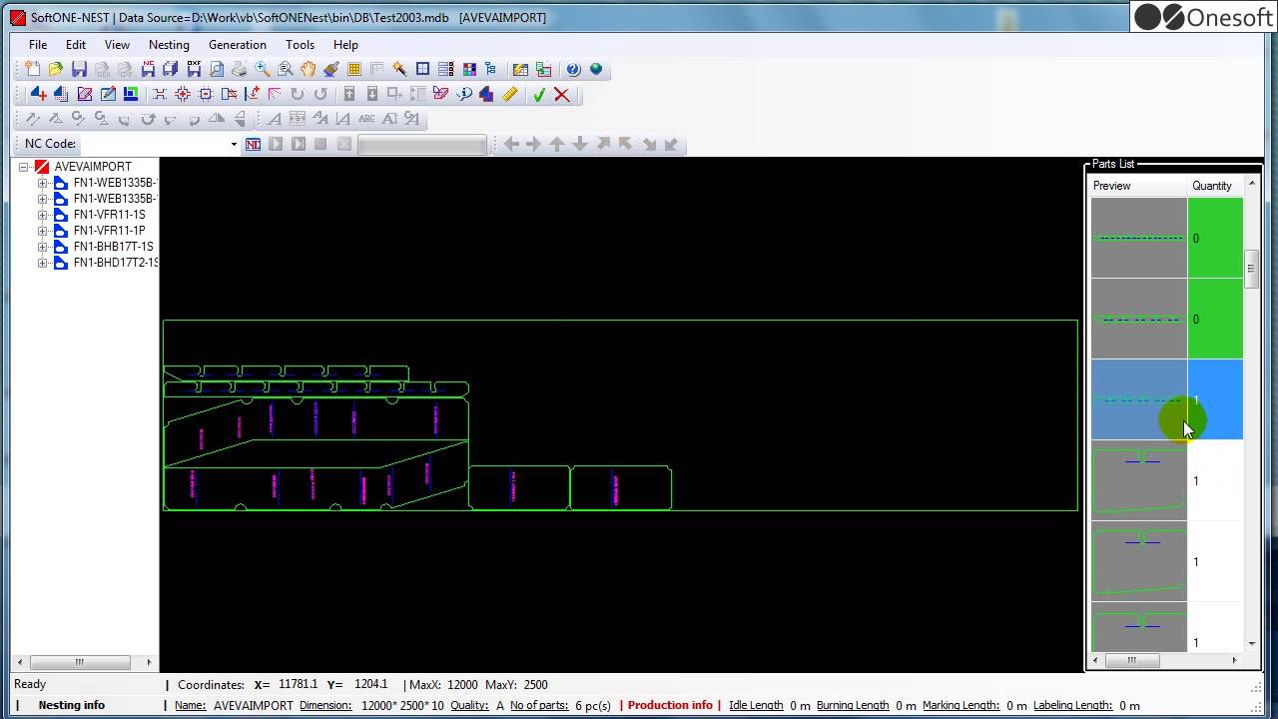Click the colored palette grid icon

click(x=469, y=69)
